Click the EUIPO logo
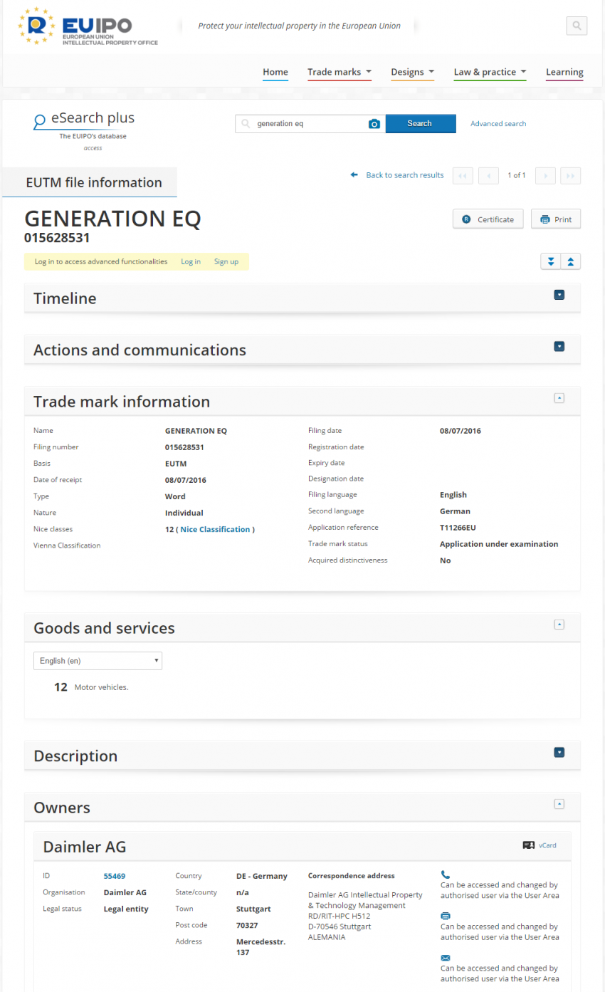 click(x=88, y=27)
